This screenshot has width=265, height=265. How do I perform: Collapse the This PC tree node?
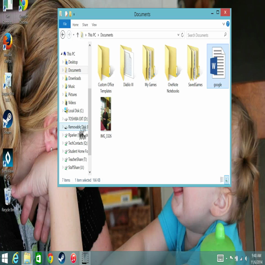61,54
